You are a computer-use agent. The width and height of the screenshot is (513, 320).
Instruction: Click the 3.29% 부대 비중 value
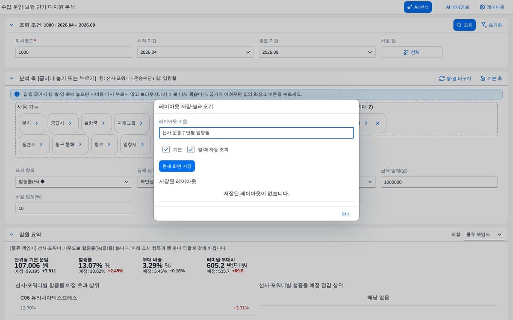156,265
